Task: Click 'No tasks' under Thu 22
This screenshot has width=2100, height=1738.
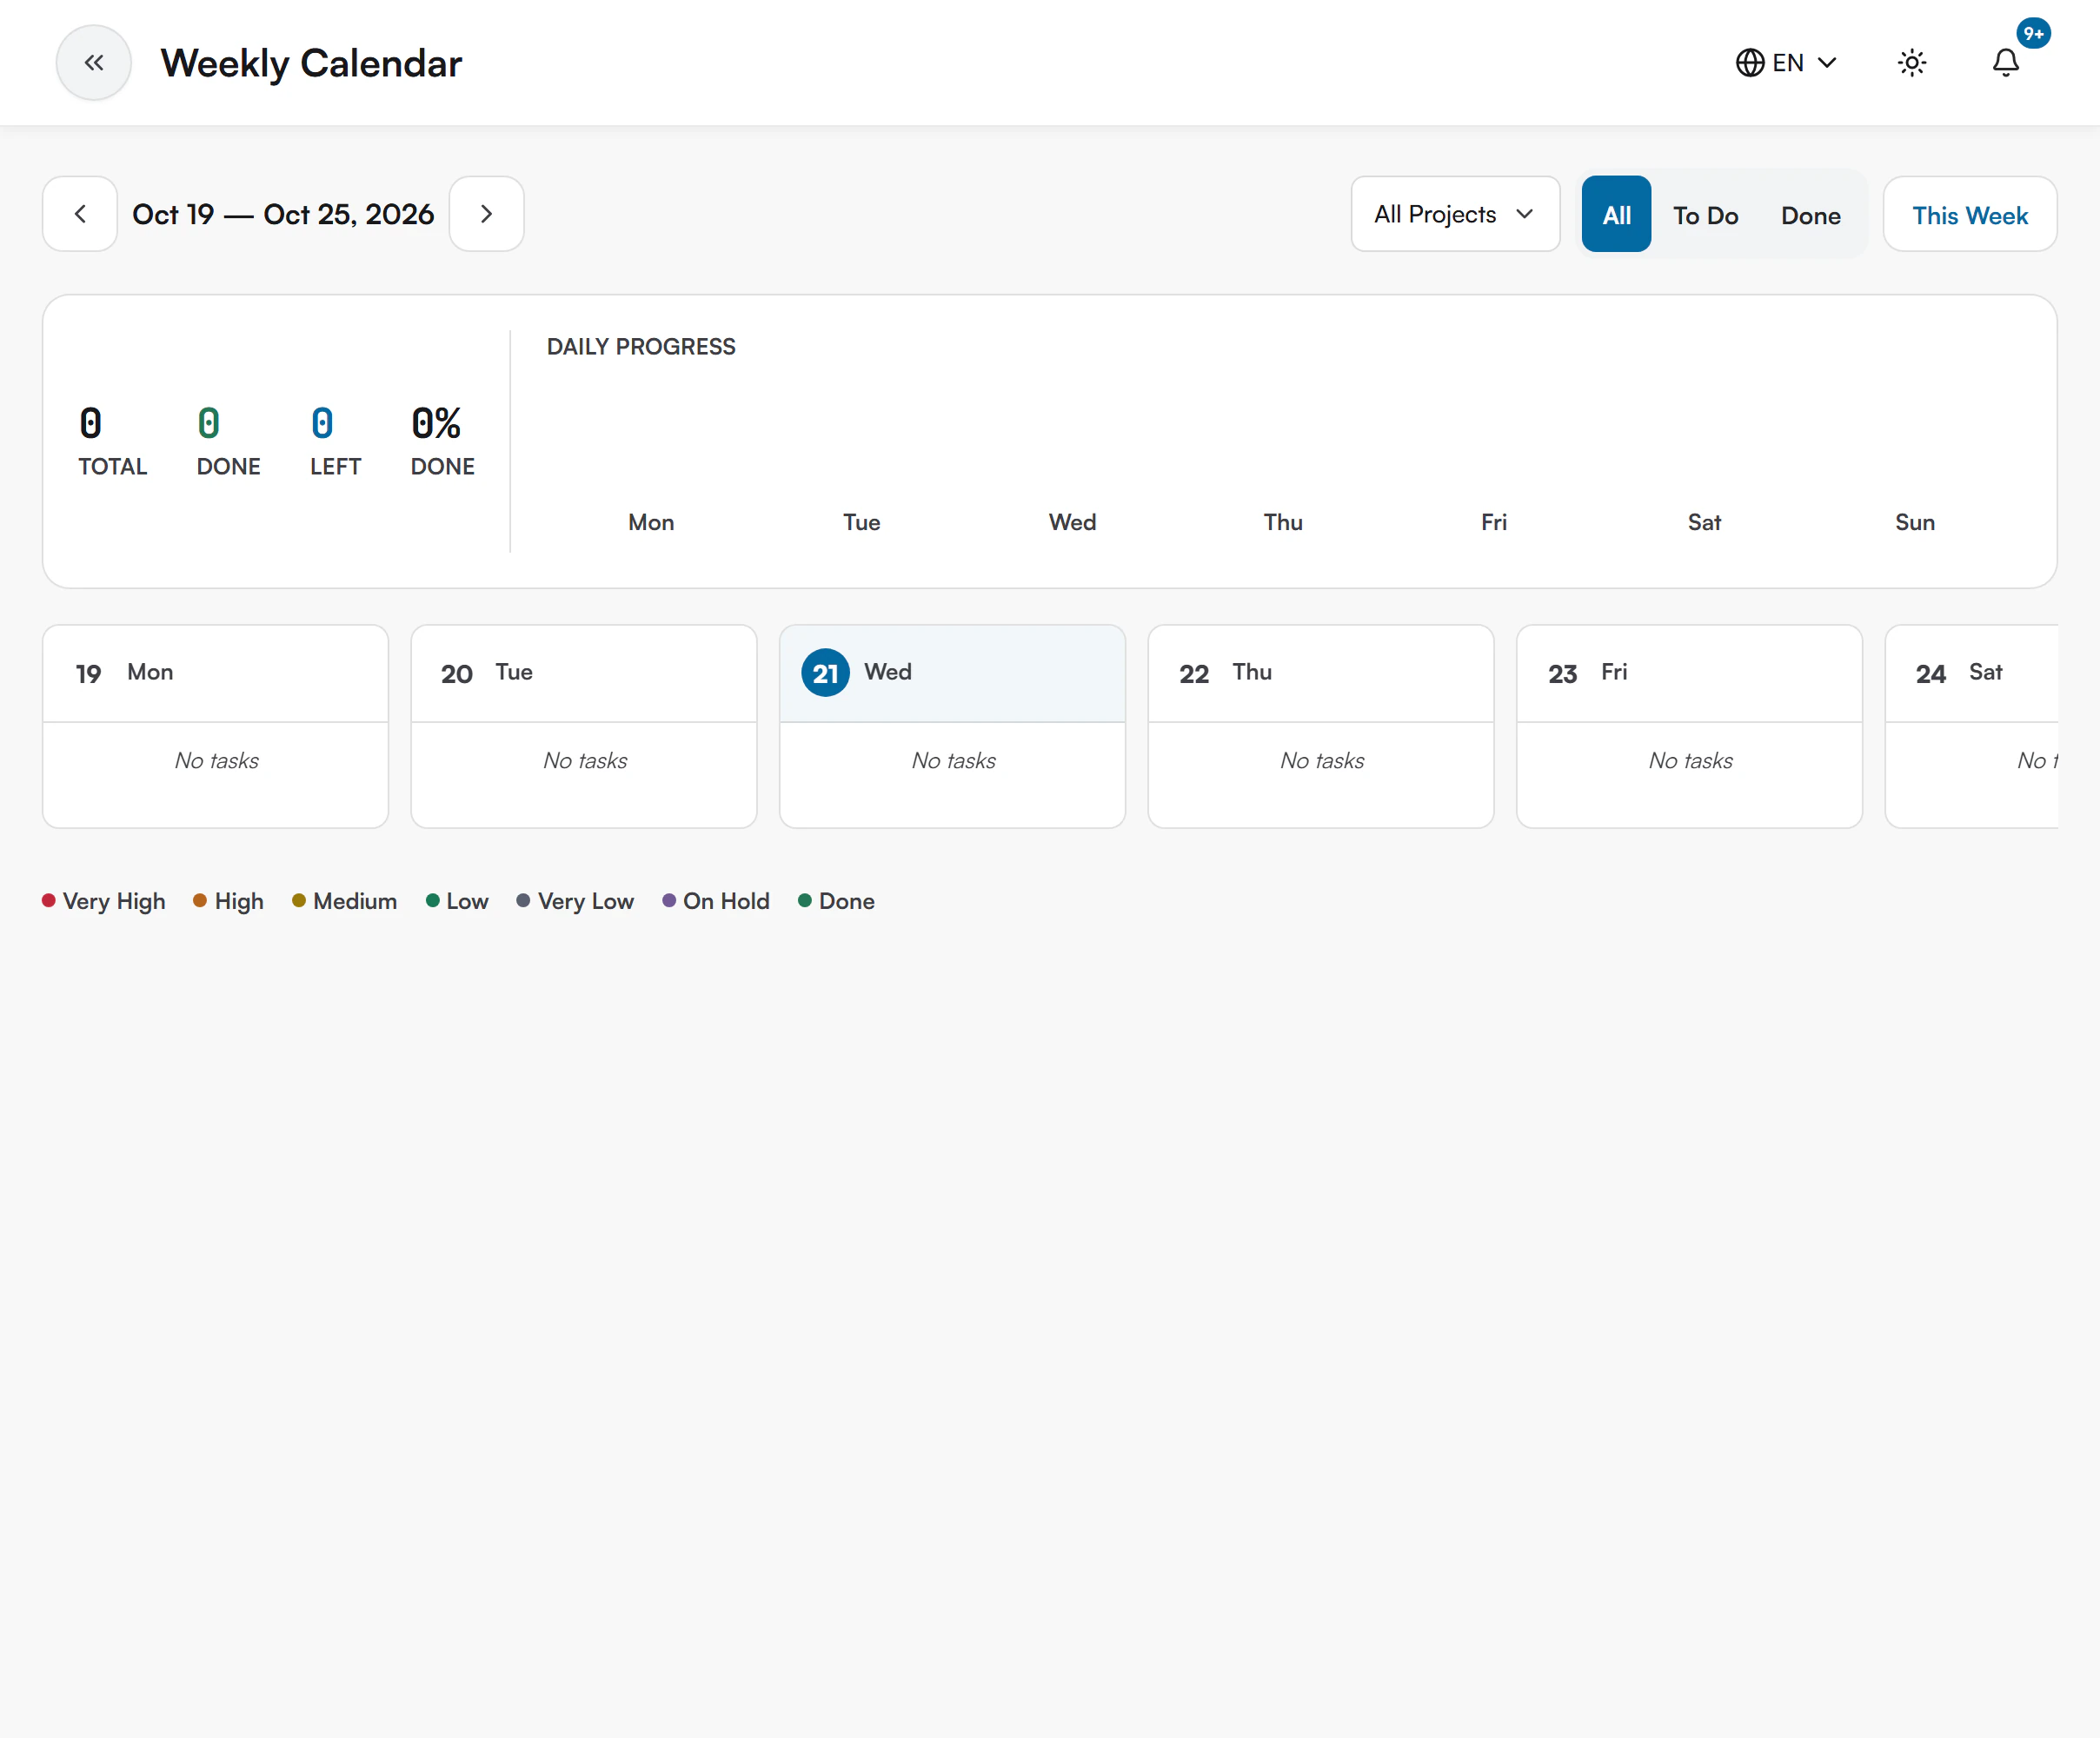Action: [1322, 760]
